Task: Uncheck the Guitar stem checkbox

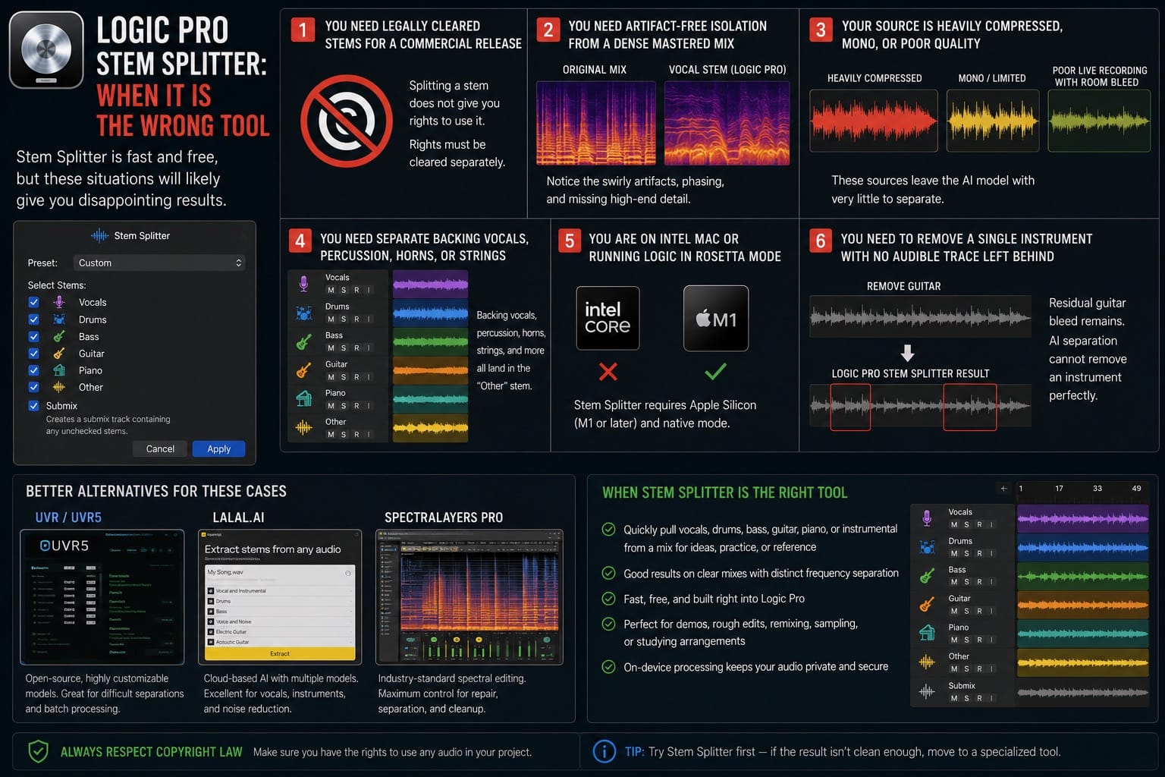Action: (x=33, y=354)
